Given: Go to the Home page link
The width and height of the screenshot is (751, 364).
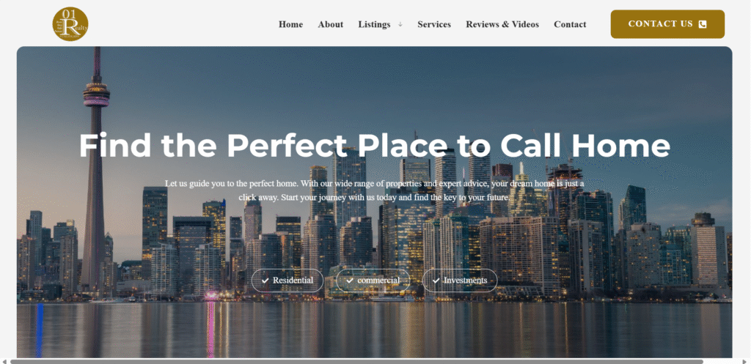Looking at the screenshot, I should 290,24.
